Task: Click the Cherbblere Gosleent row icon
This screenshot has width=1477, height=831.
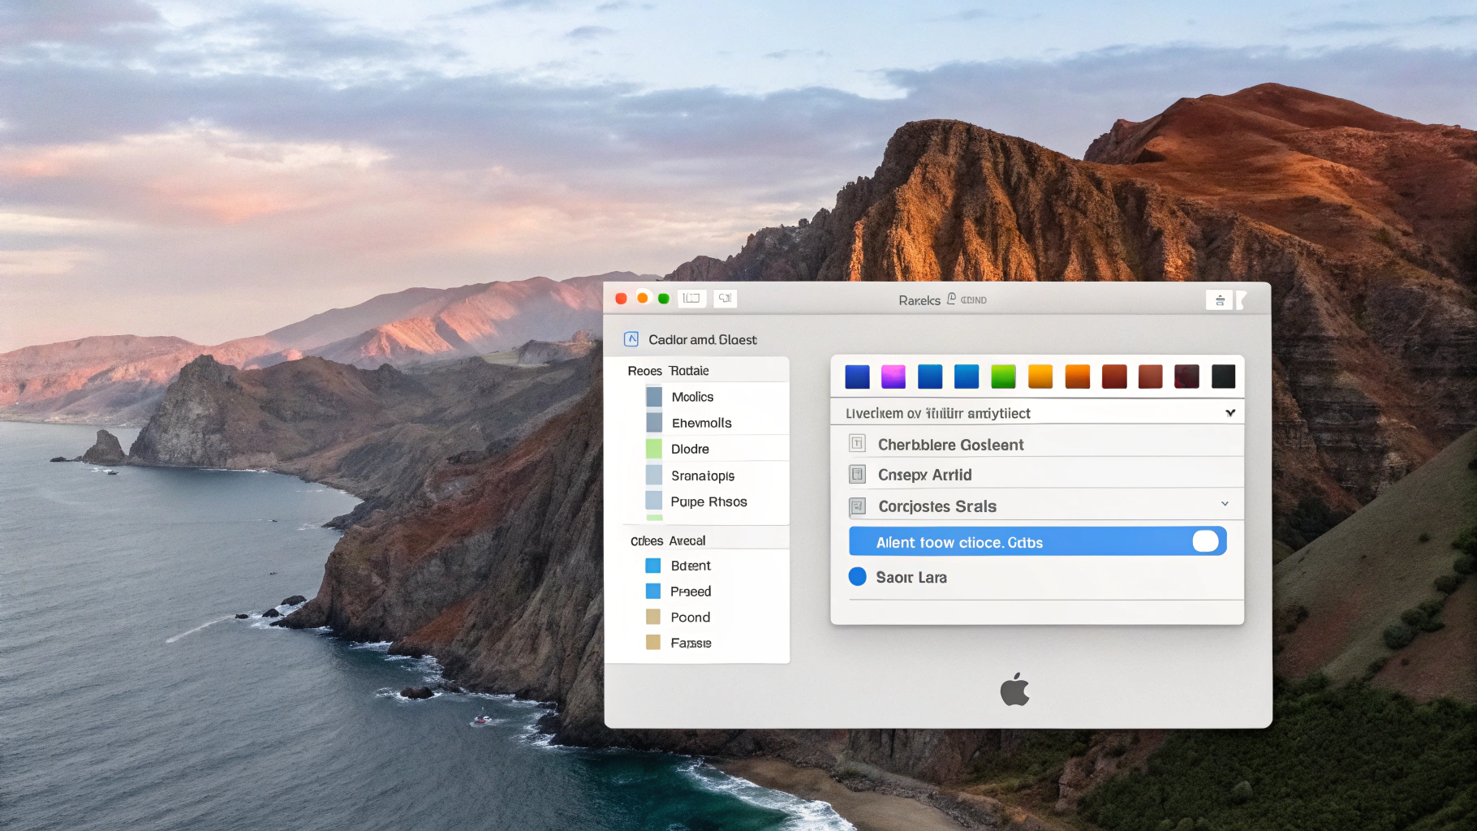Action: pyautogui.click(x=857, y=444)
